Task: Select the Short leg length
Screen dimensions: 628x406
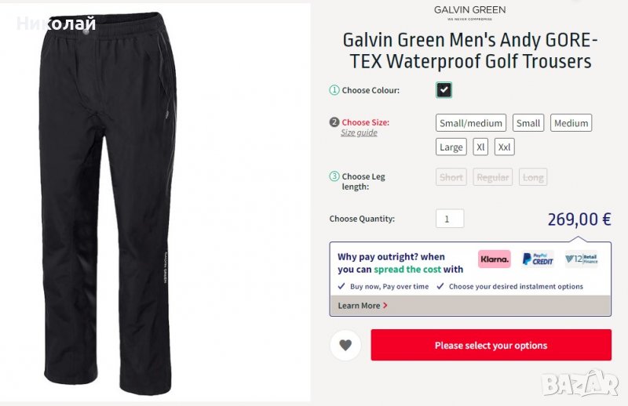Action: (451, 177)
